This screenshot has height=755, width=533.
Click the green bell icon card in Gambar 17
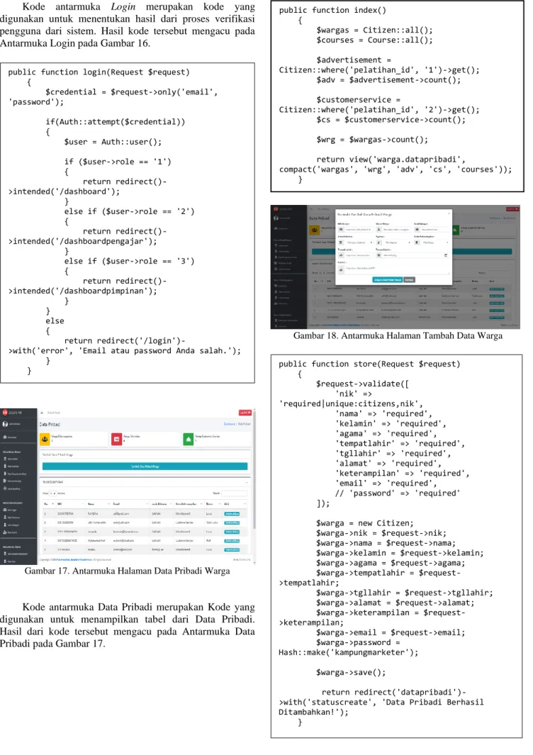click(x=189, y=439)
